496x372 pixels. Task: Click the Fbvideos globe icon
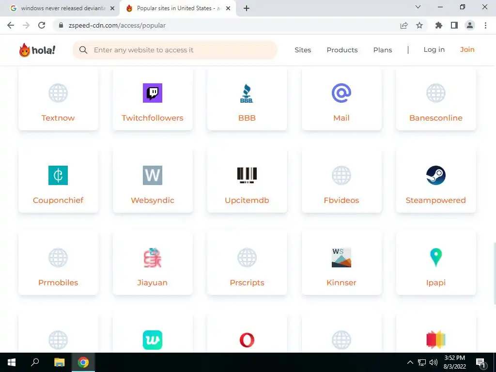(341, 175)
